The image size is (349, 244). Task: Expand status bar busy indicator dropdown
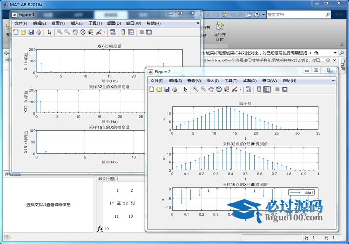tap(11, 238)
